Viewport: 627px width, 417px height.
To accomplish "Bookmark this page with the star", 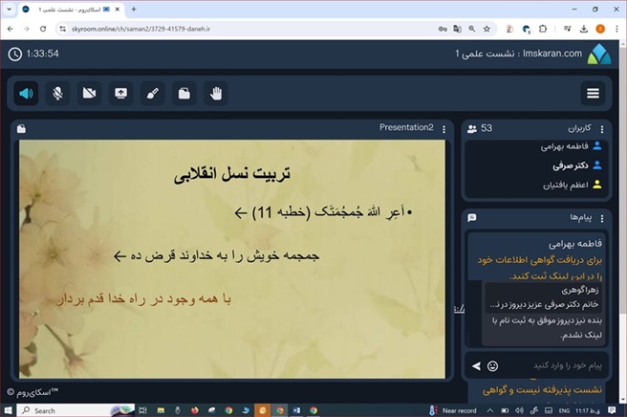I will tap(486, 29).
